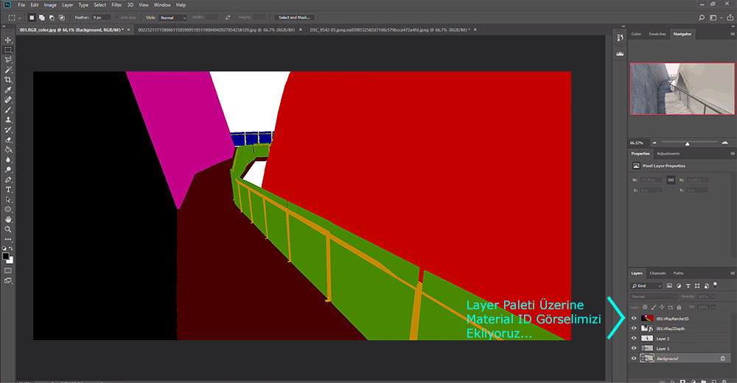Toggle visibility of Layer 2
737x383 pixels.
[634, 338]
